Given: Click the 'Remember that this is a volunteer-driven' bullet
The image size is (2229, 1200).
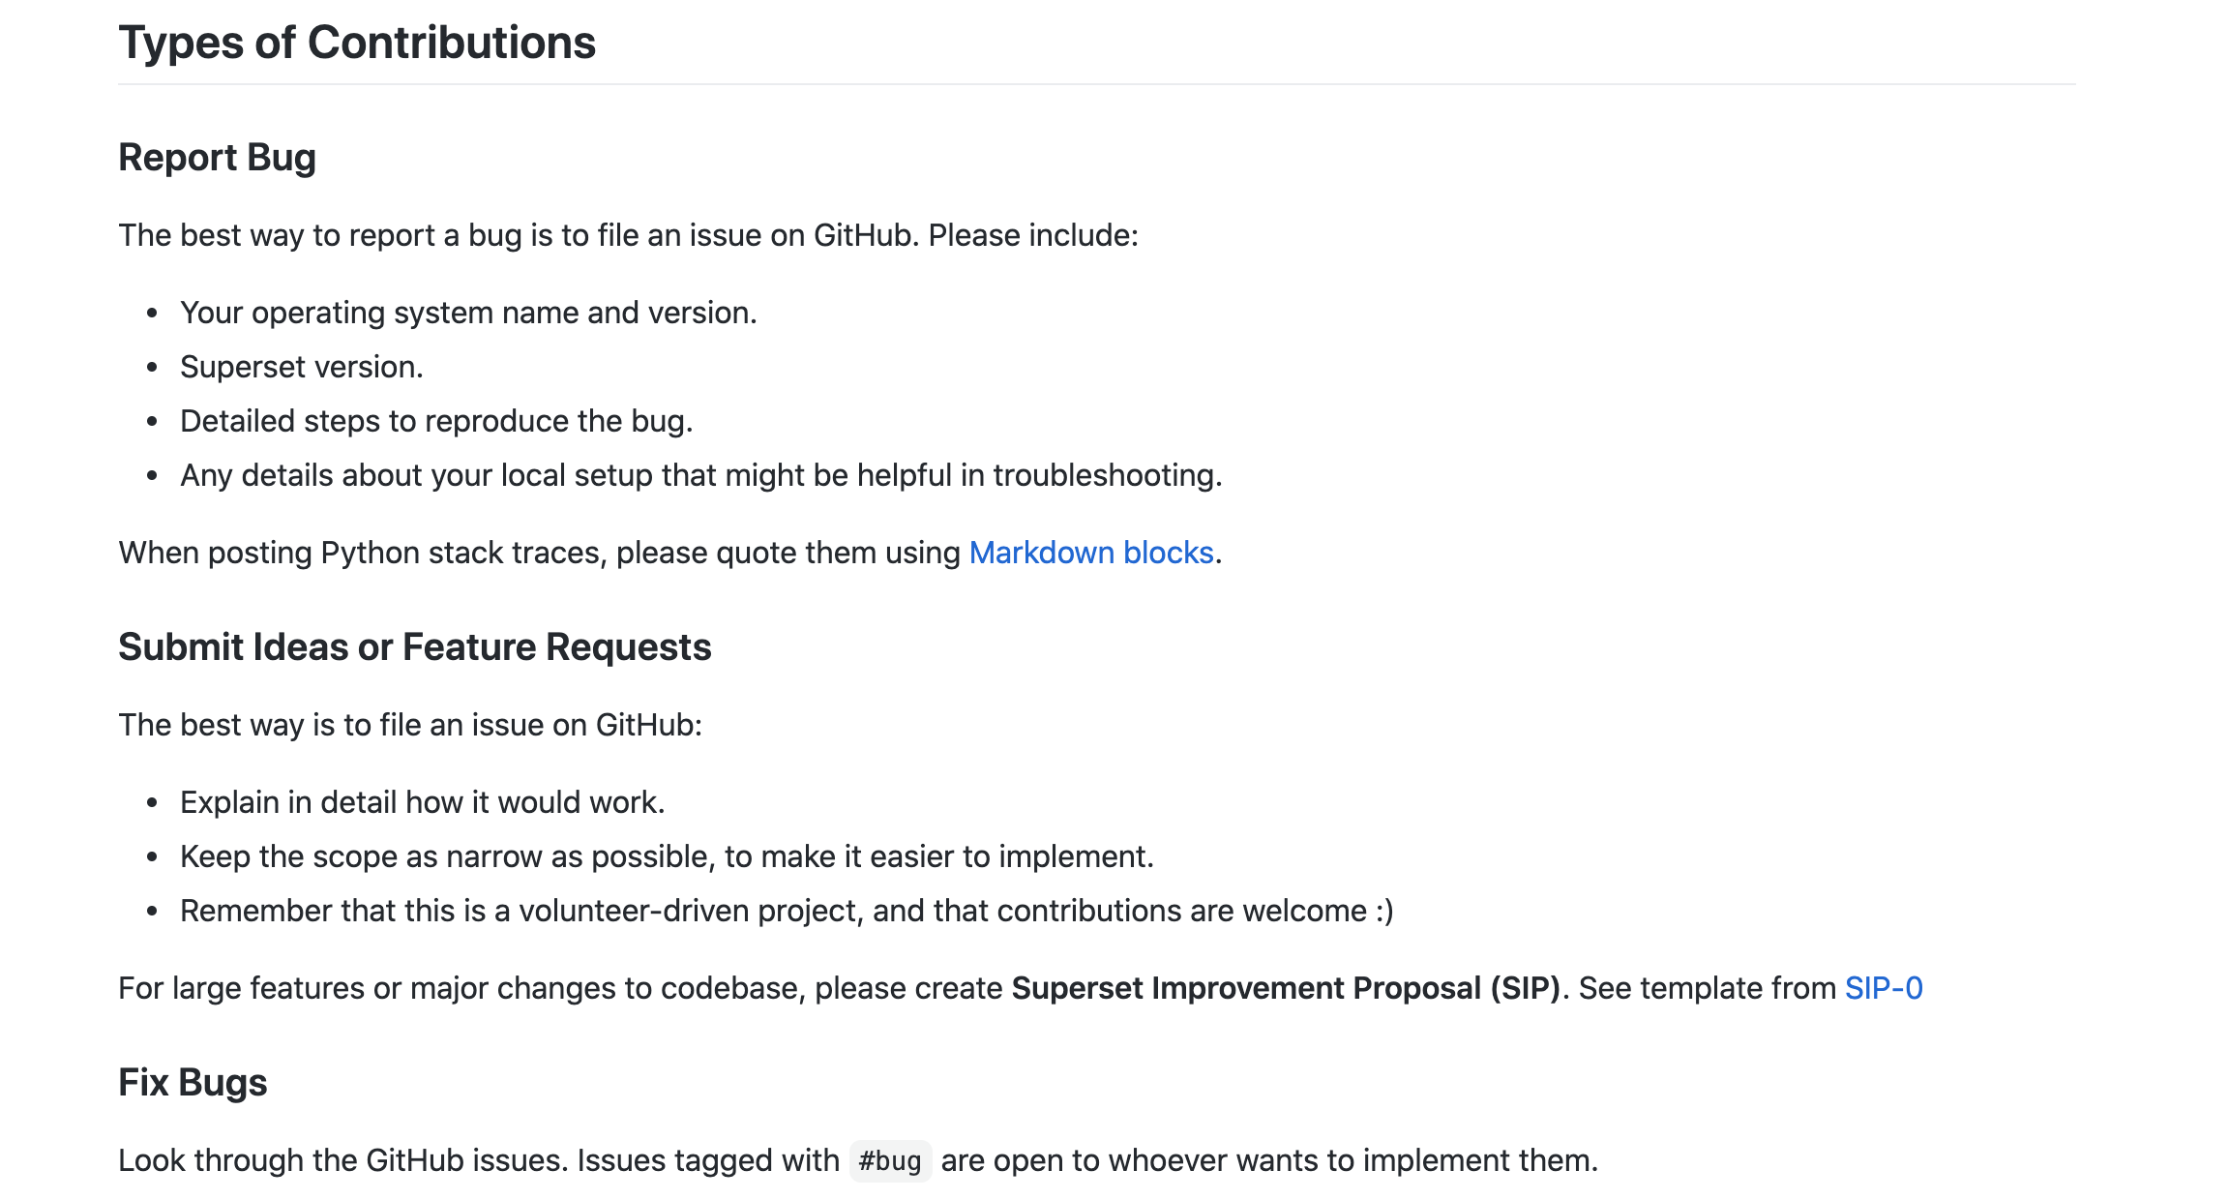Looking at the screenshot, I should point(786,911).
